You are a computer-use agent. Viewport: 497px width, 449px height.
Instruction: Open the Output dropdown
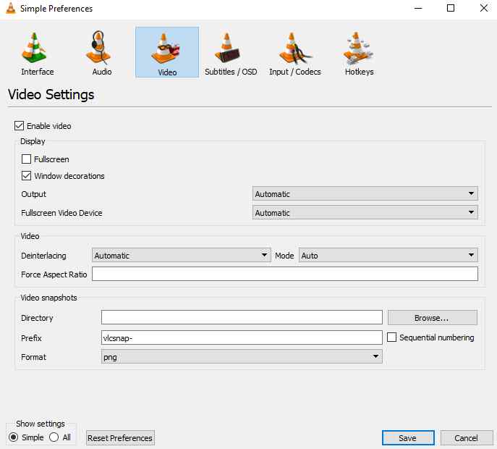point(365,193)
